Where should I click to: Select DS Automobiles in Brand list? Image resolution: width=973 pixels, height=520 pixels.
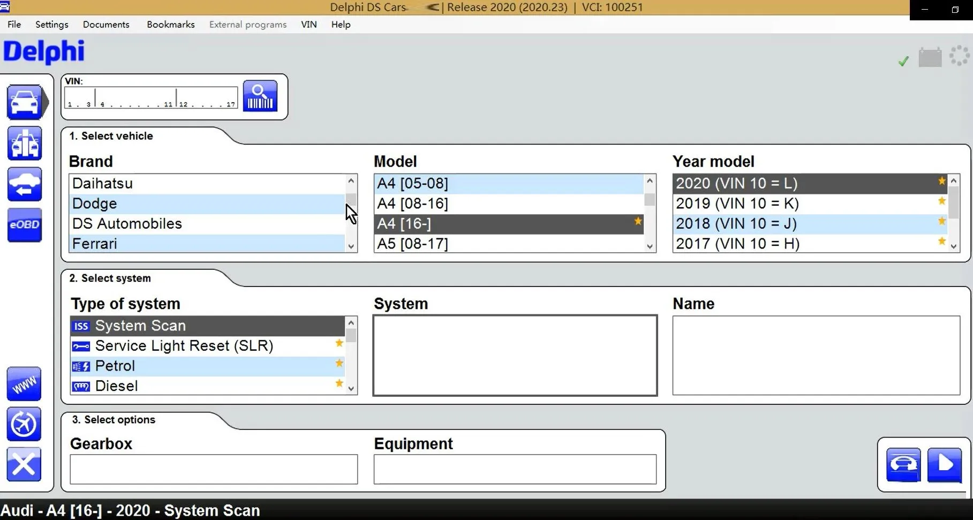207,224
